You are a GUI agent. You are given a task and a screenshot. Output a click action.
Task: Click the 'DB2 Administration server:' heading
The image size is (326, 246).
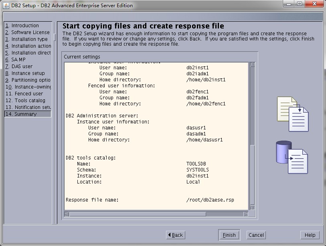point(102,116)
